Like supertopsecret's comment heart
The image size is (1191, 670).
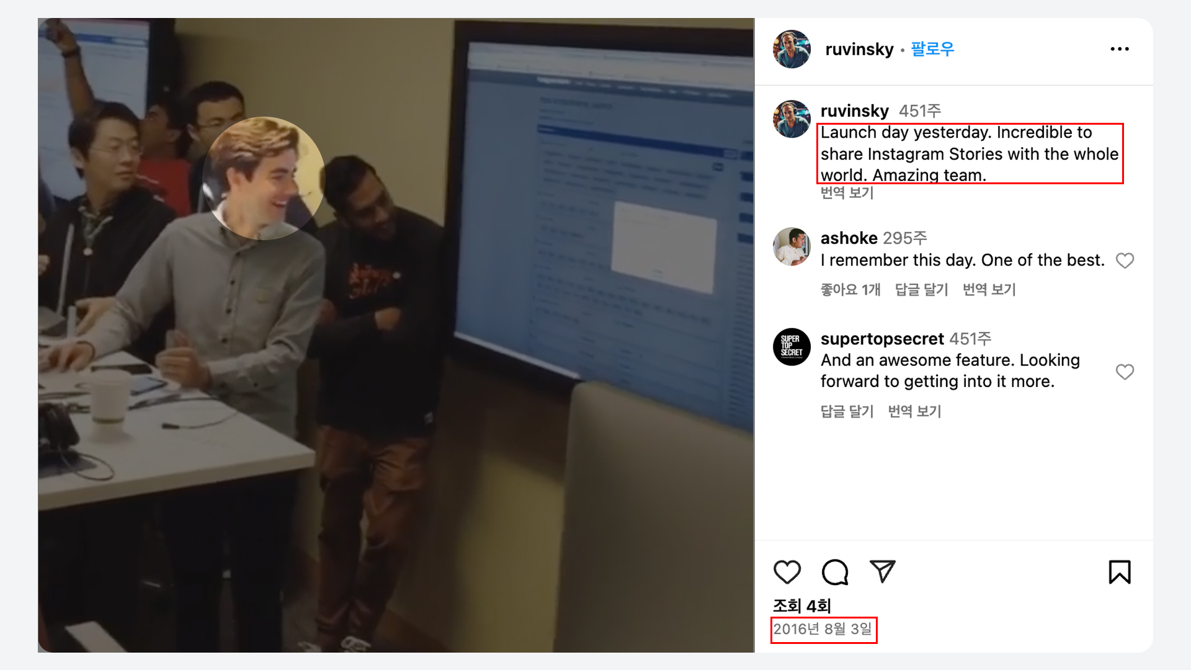pyautogui.click(x=1125, y=372)
